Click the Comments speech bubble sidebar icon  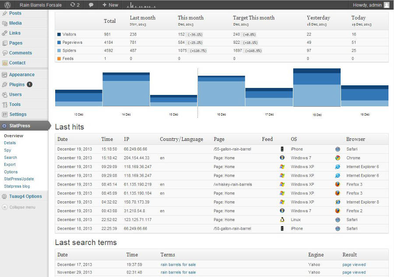4,53
